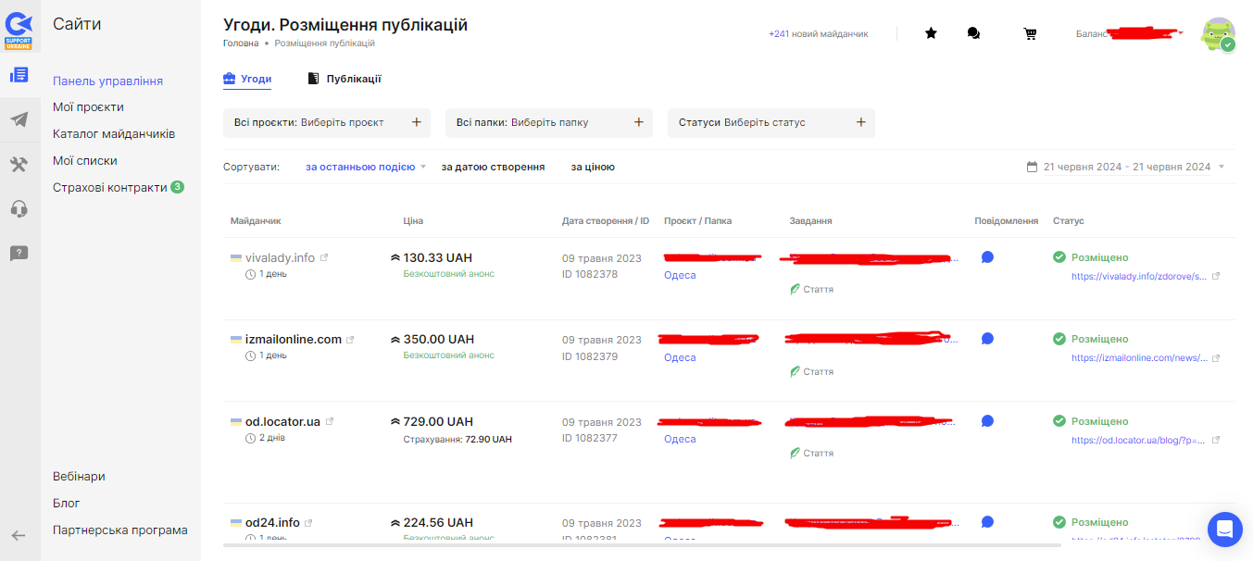Image resolution: width=1253 pixels, height=561 pixels.
Task: Open Одеса project link in izmailonline row
Action: [x=680, y=357]
